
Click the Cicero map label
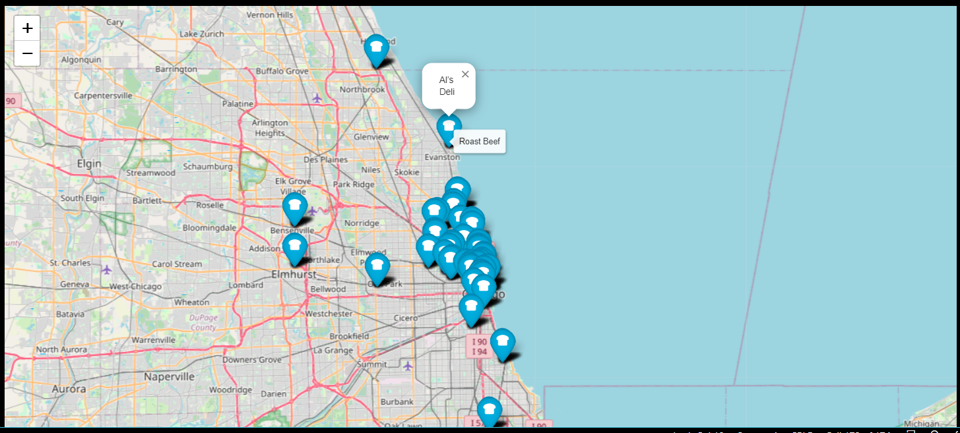click(x=405, y=318)
